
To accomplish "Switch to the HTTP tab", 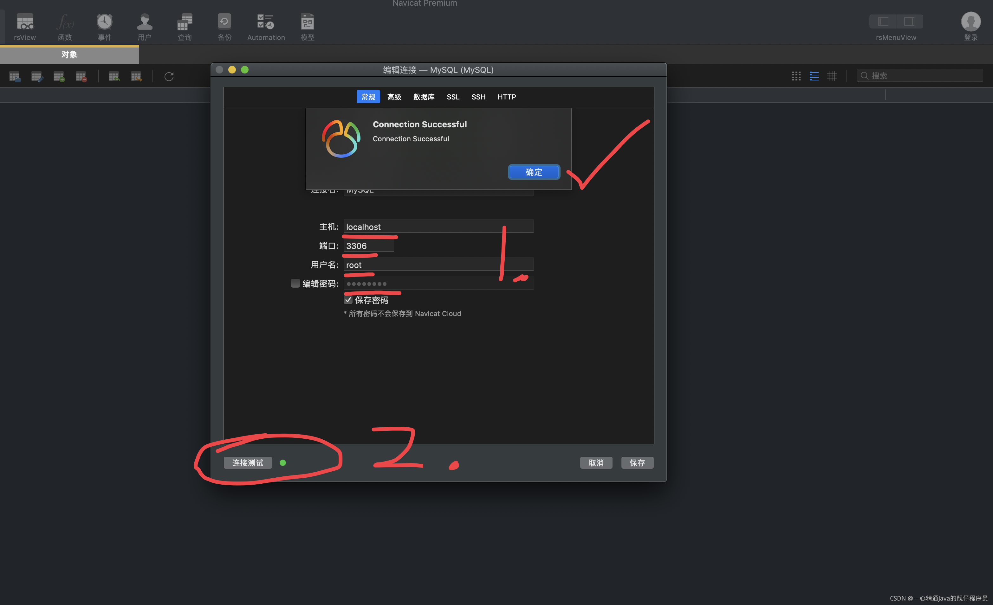I will [507, 97].
